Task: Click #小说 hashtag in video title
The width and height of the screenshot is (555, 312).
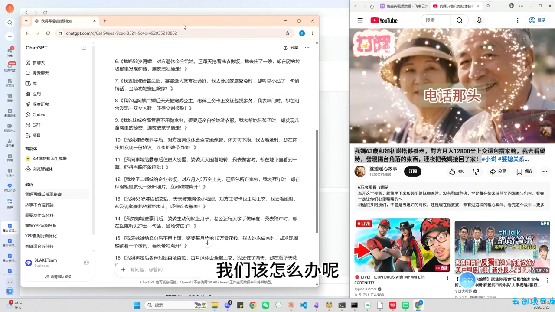Action: pos(489,159)
